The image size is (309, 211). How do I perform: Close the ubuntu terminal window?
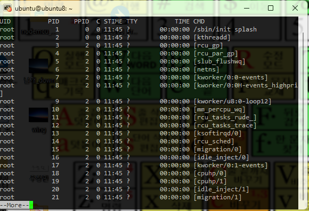295,8
